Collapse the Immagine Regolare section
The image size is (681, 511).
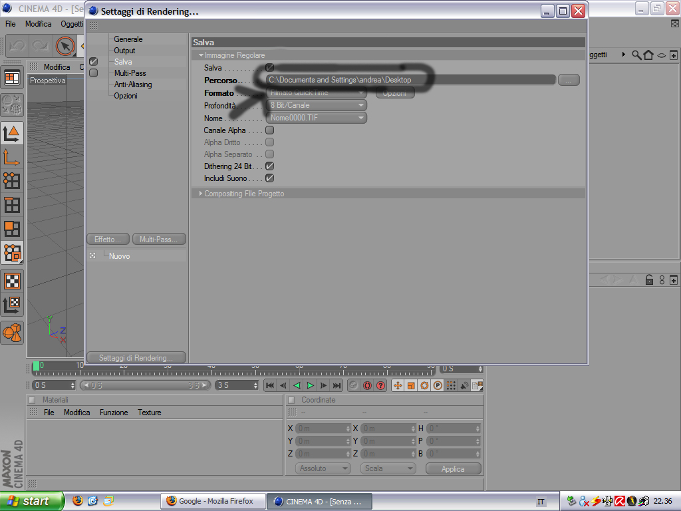[201, 55]
